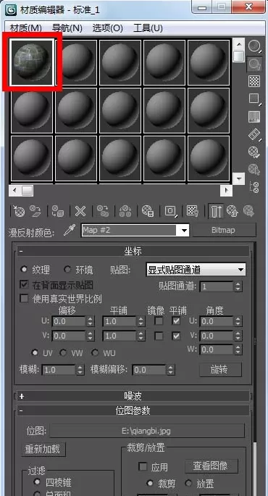The width and height of the screenshot is (268, 496).
Task: Expand the 噪波 rollout
Action: point(133,396)
